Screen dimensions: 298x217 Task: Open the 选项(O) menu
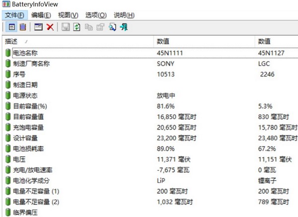(96, 15)
